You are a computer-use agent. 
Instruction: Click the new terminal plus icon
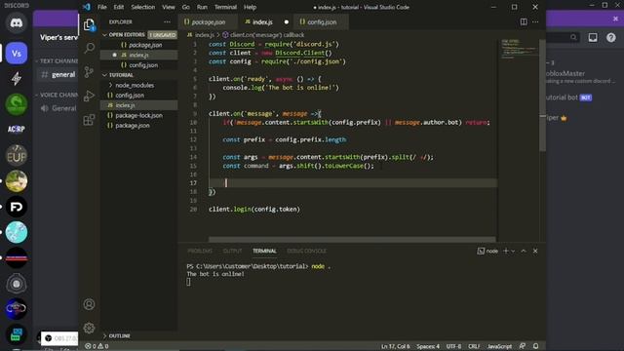coord(506,252)
